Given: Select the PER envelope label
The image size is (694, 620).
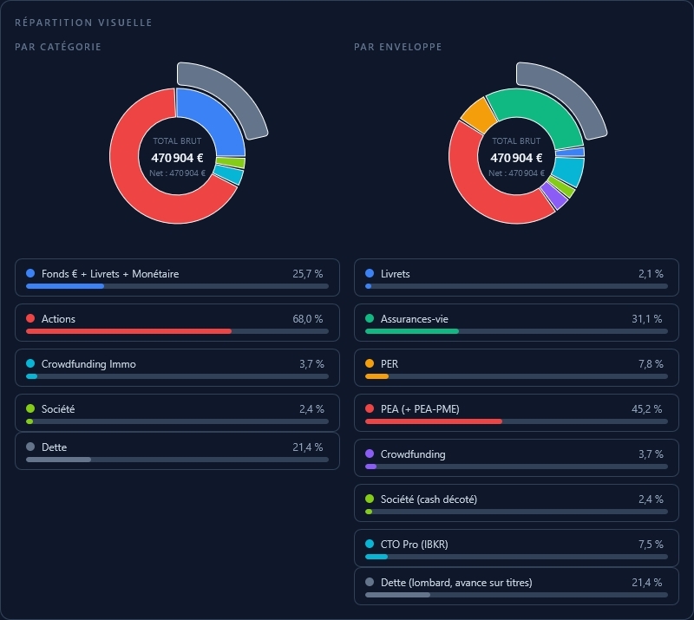Looking at the screenshot, I should coord(390,364).
